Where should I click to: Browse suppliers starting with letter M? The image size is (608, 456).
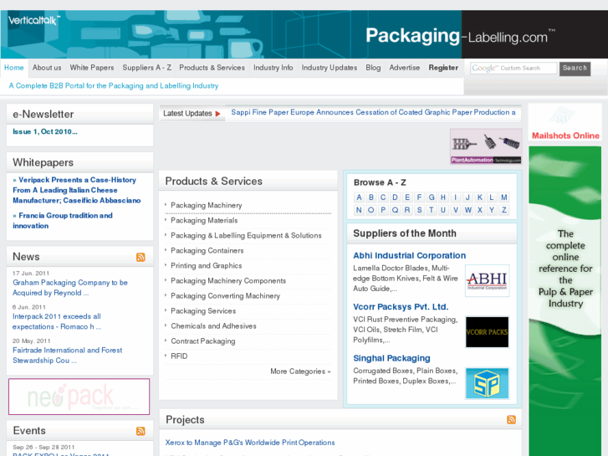(504, 197)
